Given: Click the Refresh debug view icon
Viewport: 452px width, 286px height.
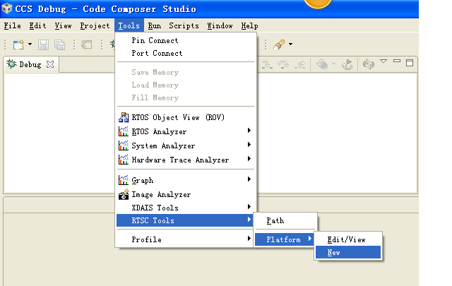Looking at the screenshot, I should click(369, 64).
